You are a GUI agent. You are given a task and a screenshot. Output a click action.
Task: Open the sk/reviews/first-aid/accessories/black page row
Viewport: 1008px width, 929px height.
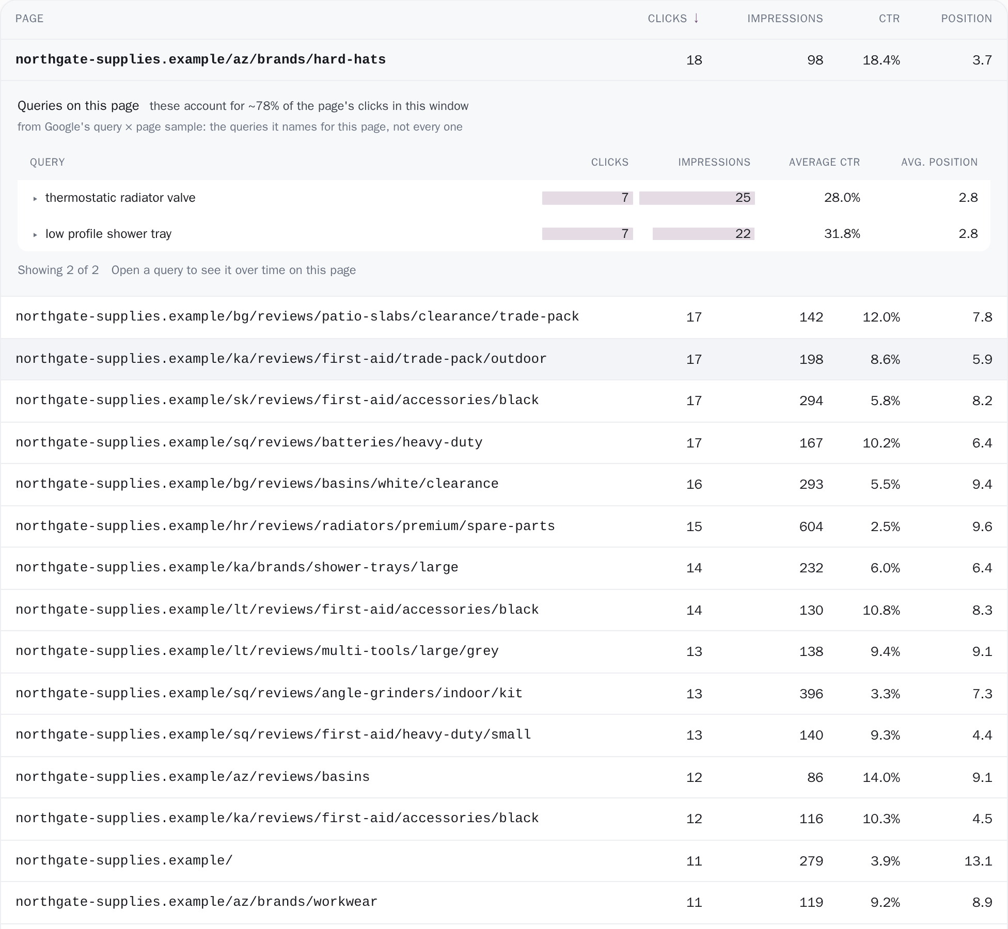pos(504,401)
